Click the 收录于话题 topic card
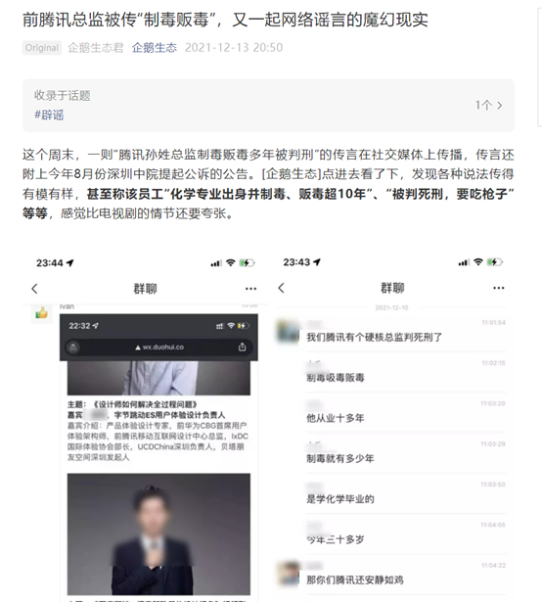Screen dimensions: 542x602 click(x=268, y=105)
